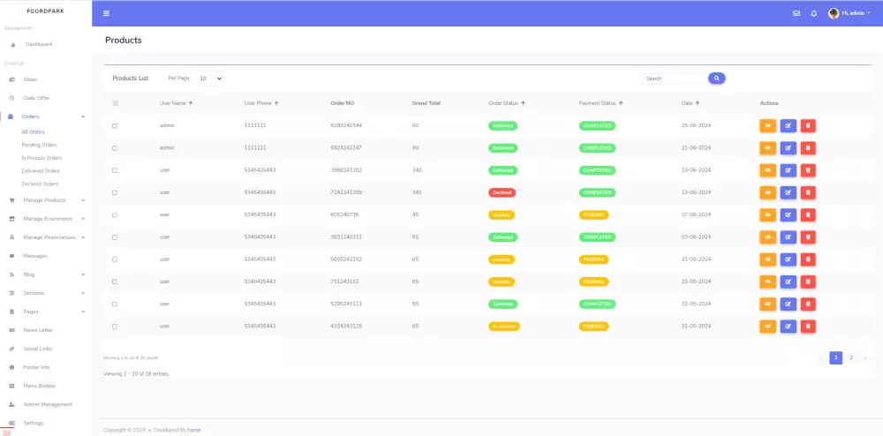Expand the Manage Products sidebar menu
This screenshot has height=436, width=883.
46,200
